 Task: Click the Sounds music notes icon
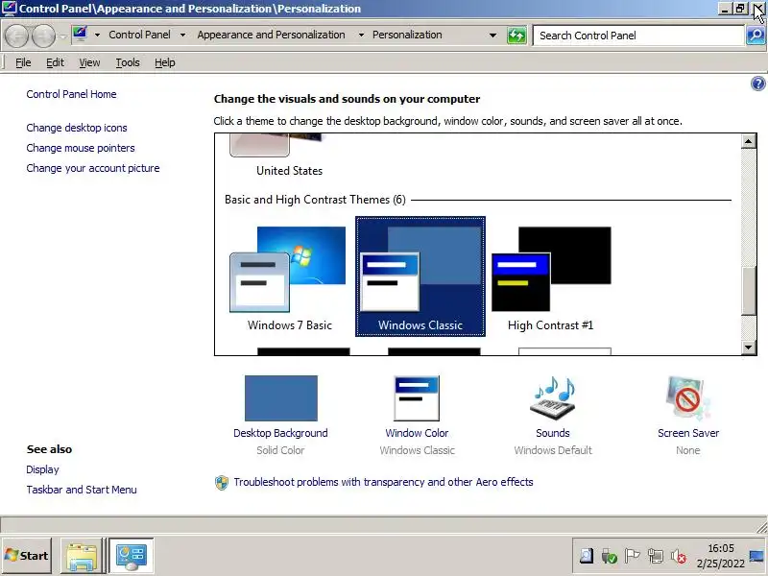pos(553,398)
